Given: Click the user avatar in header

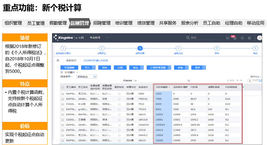Looking at the screenshot, I should coord(260,38).
